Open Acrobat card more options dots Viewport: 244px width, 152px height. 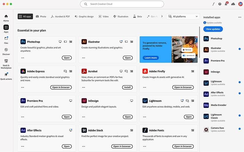[84, 87]
